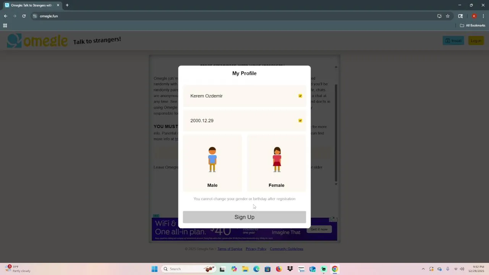Screen dimensions: 489x275
Task: Click the install app icon in address bar
Action: [439, 16]
